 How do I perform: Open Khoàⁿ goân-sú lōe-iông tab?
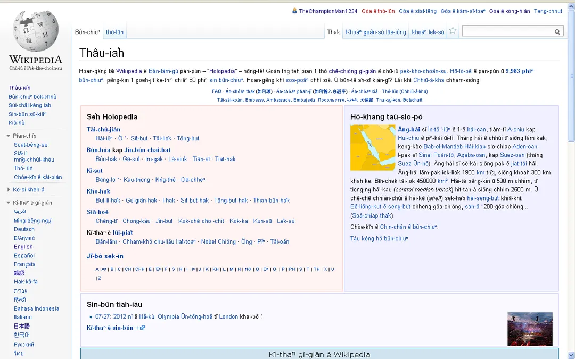click(x=375, y=32)
